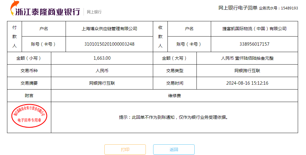
Task: Click the Zhejiang Tailong Bank fish logo
Action: coord(15,8)
